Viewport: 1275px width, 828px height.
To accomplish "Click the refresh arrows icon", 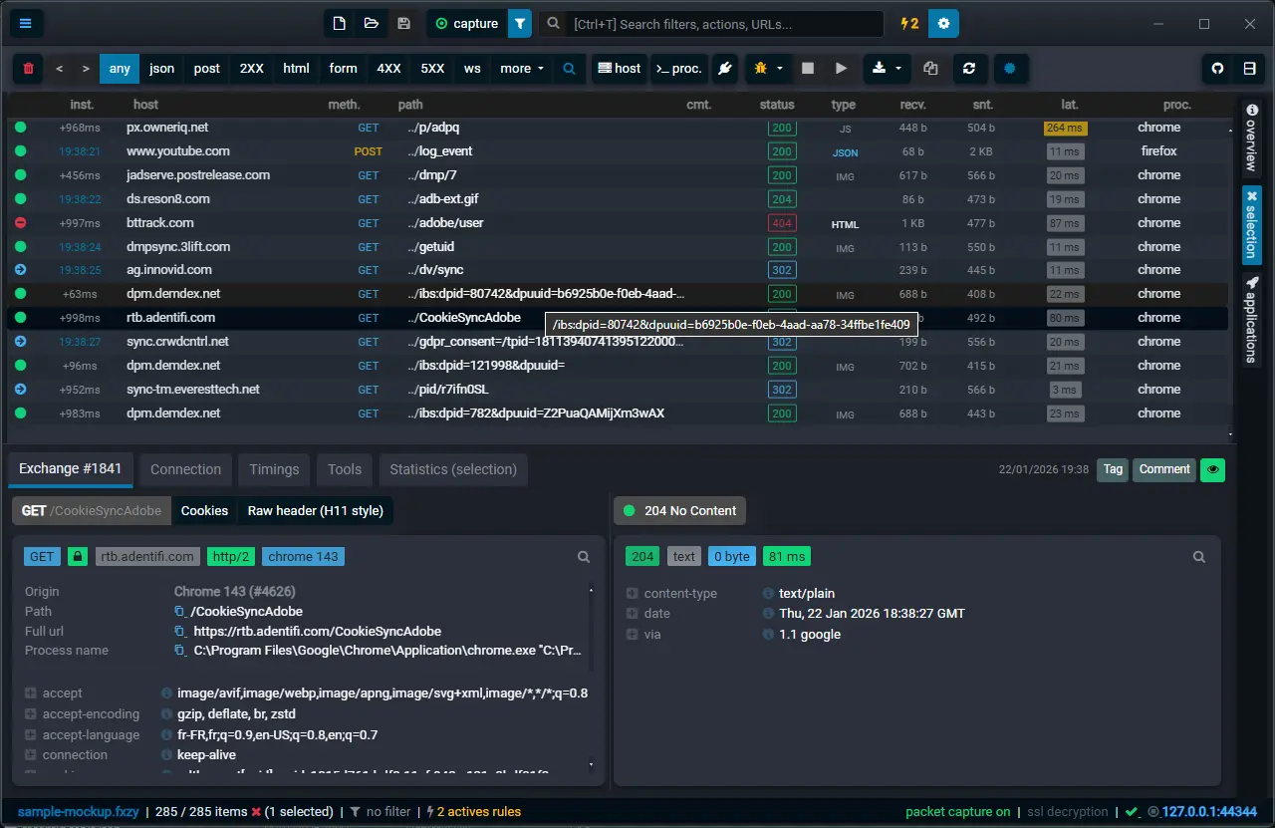I will coord(969,69).
